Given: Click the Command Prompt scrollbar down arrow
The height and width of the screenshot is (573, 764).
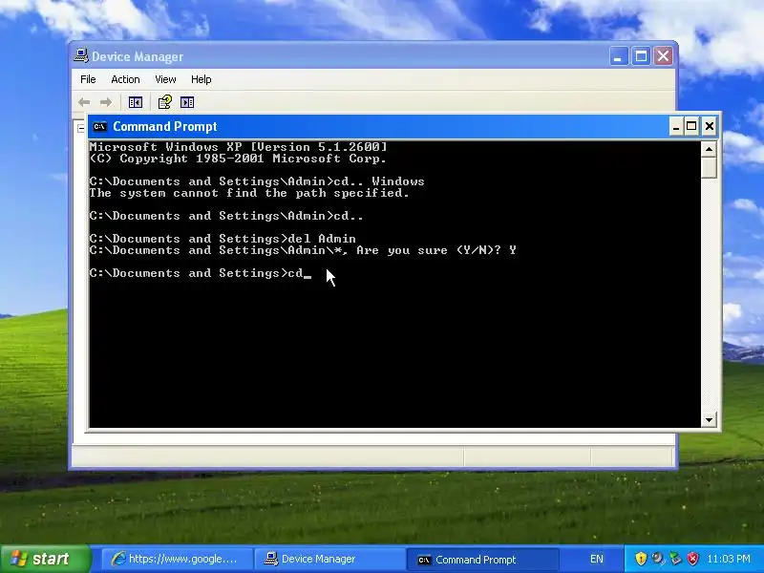Looking at the screenshot, I should [709, 419].
